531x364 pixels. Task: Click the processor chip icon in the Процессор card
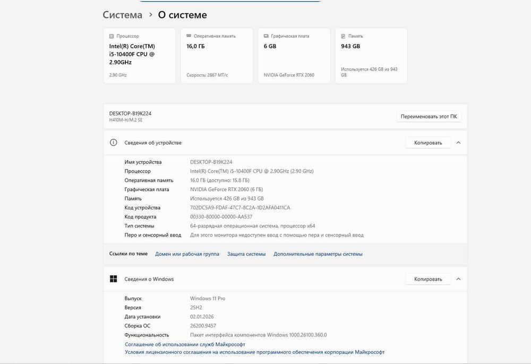tap(112, 36)
